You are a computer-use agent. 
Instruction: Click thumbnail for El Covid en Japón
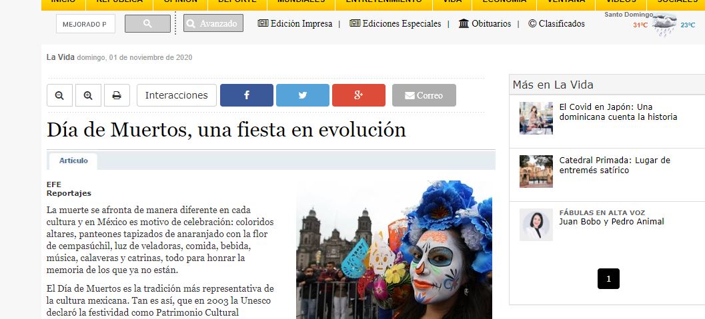536,118
